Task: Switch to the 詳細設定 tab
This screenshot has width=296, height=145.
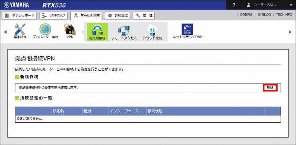Action: pyautogui.click(x=118, y=16)
